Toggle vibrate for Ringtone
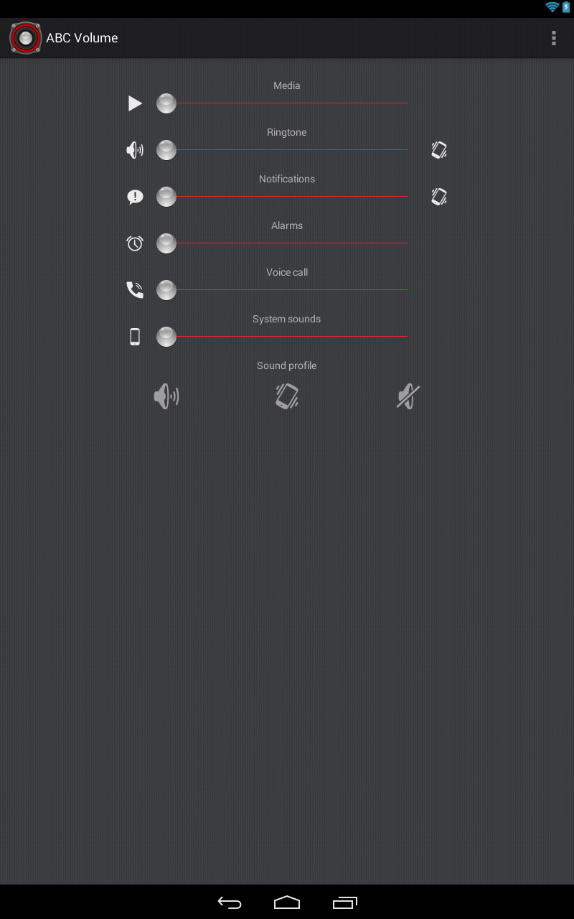The image size is (574, 919). [x=439, y=150]
